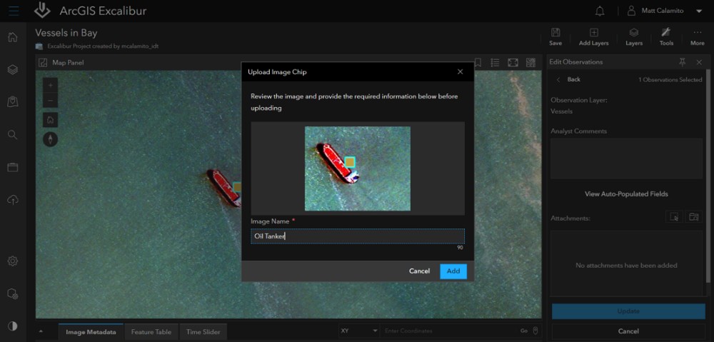Image resolution: width=714 pixels, height=342 pixels.
Task: Close the Edit Observations panel
Action: click(x=699, y=62)
